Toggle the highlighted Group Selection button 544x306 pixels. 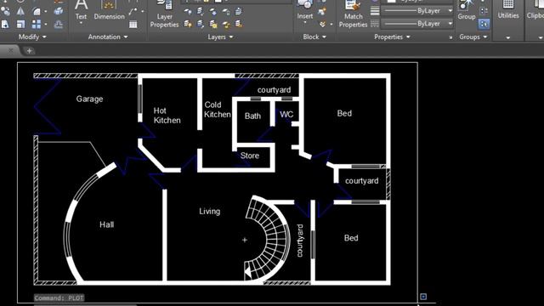point(484,24)
